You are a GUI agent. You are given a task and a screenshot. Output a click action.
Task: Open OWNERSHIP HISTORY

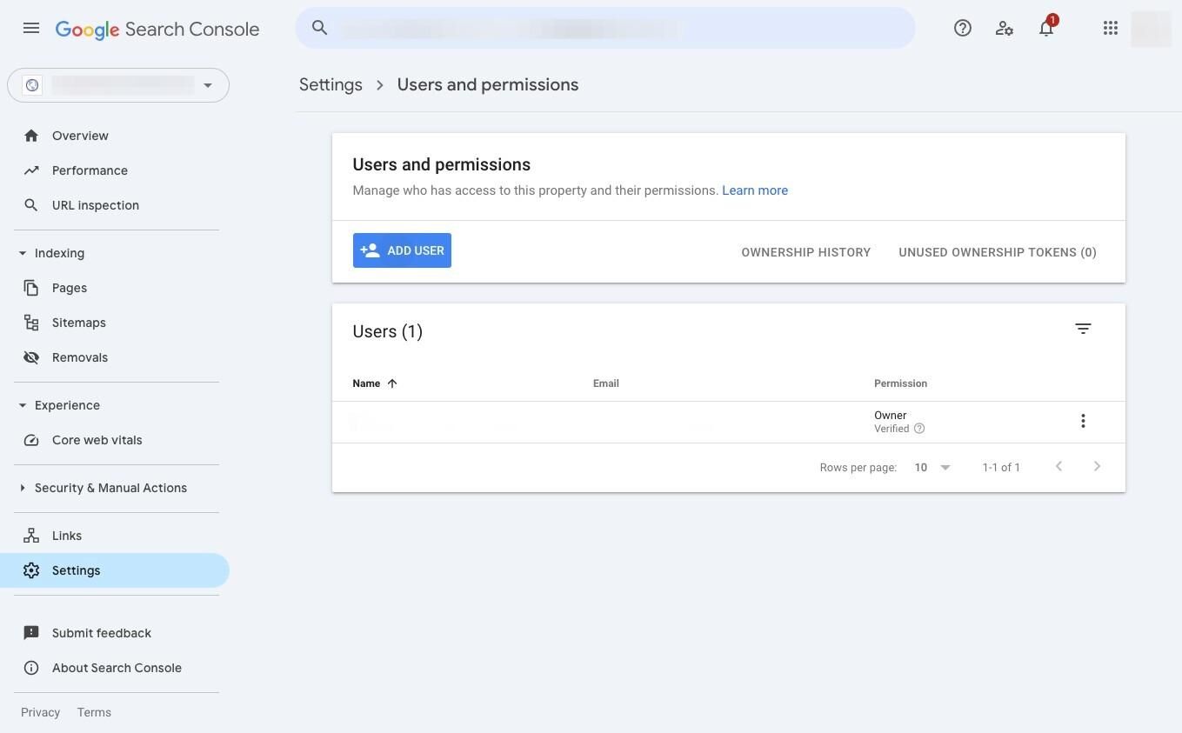point(806,252)
